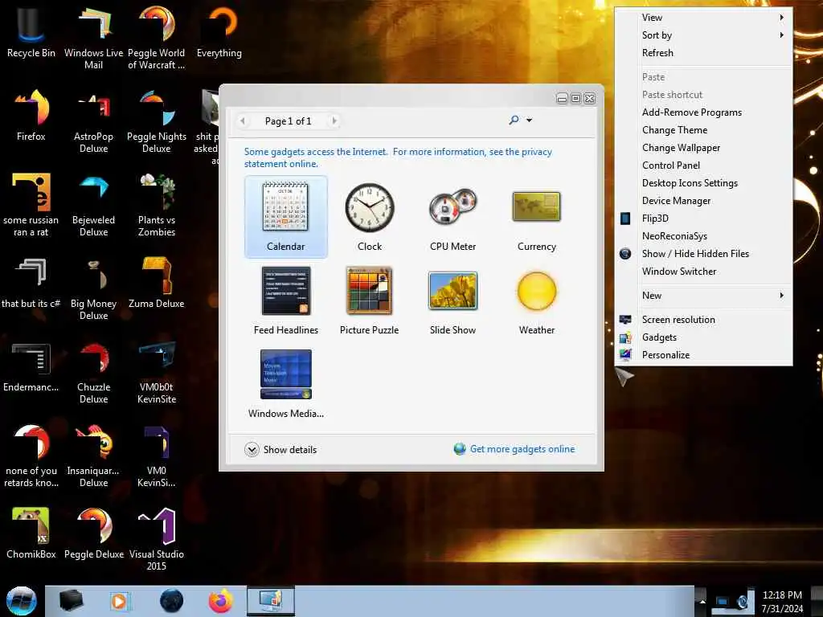Go to previous gadget page arrow

[x=242, y=121]
